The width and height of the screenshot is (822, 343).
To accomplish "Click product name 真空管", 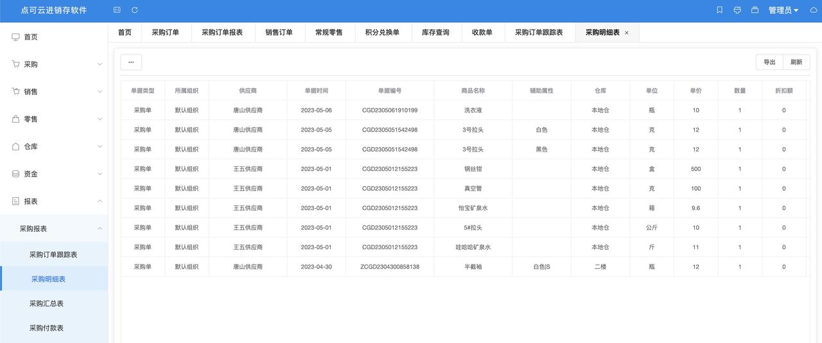I will point(473,189).
